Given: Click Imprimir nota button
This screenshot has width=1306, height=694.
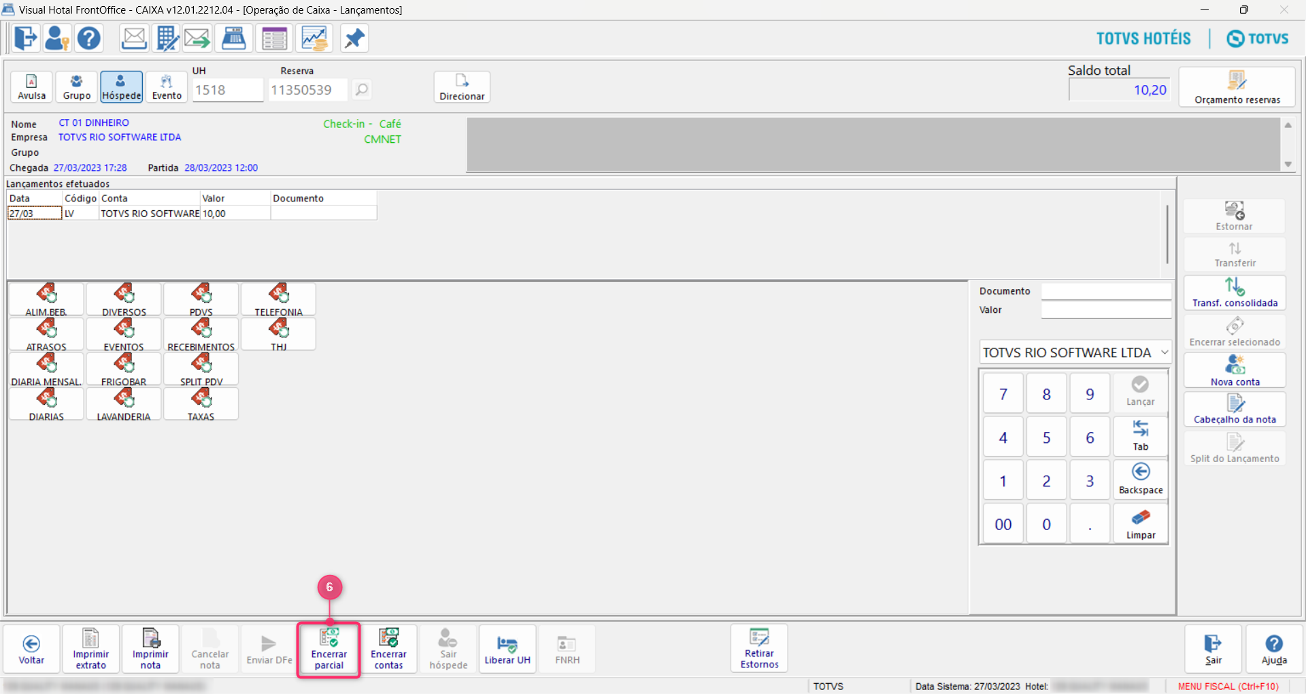Looking at the screenshot, I should (x=150, y=650).
